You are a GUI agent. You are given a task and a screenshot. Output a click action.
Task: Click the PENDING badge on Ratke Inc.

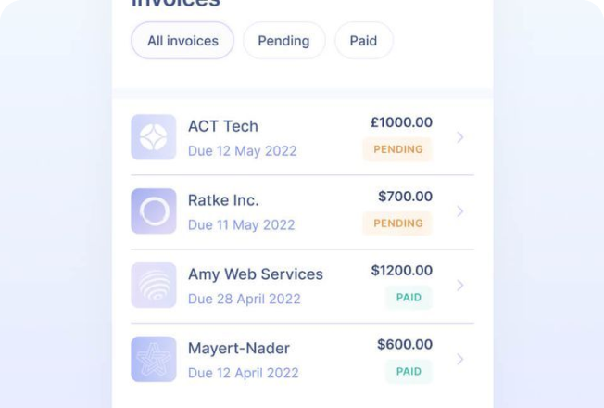(397, 223)
